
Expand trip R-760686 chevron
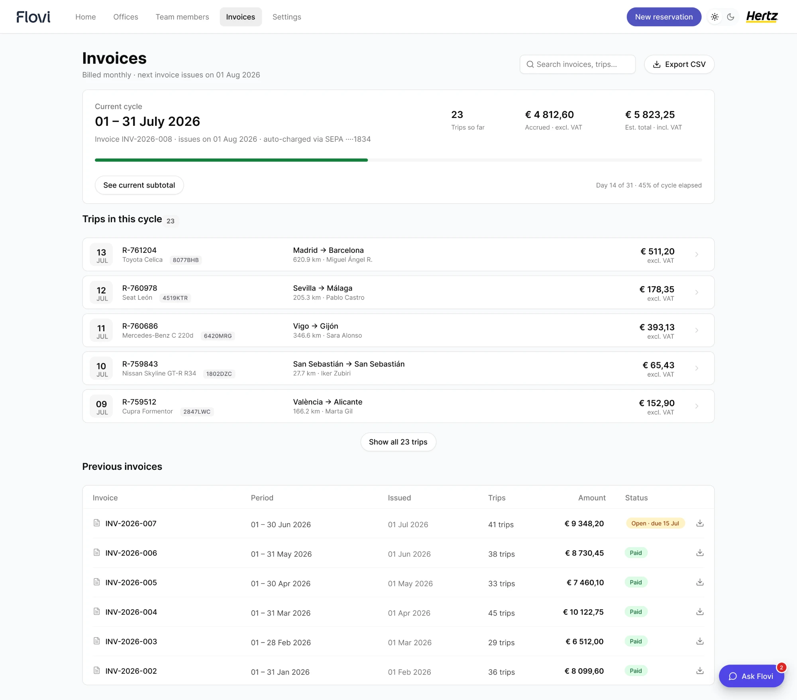tap(697, 330)
